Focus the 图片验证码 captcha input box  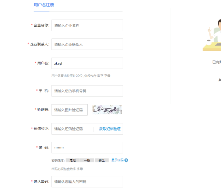pos(70,110)
